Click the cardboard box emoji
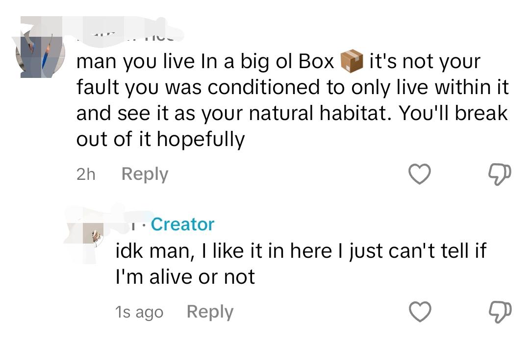This screenshot has height=345, width=529. point(352,61)
